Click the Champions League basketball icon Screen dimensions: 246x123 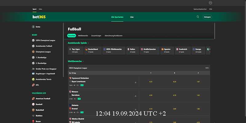tap(33, 52)
